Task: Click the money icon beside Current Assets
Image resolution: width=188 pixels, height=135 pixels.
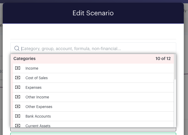Action: tap(18, 126)
